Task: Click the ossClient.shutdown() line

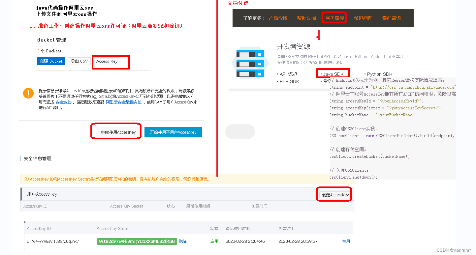Action: pyautogui.click(x=353, y=177)
